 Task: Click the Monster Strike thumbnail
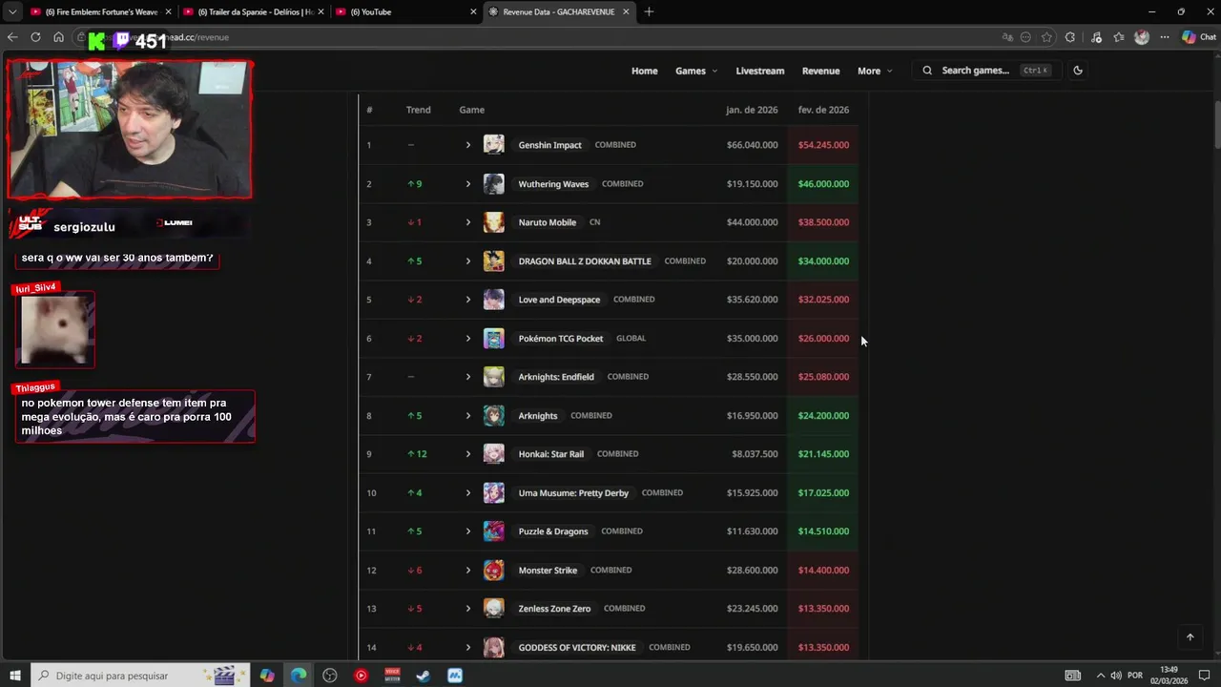(x=493, y=571)
